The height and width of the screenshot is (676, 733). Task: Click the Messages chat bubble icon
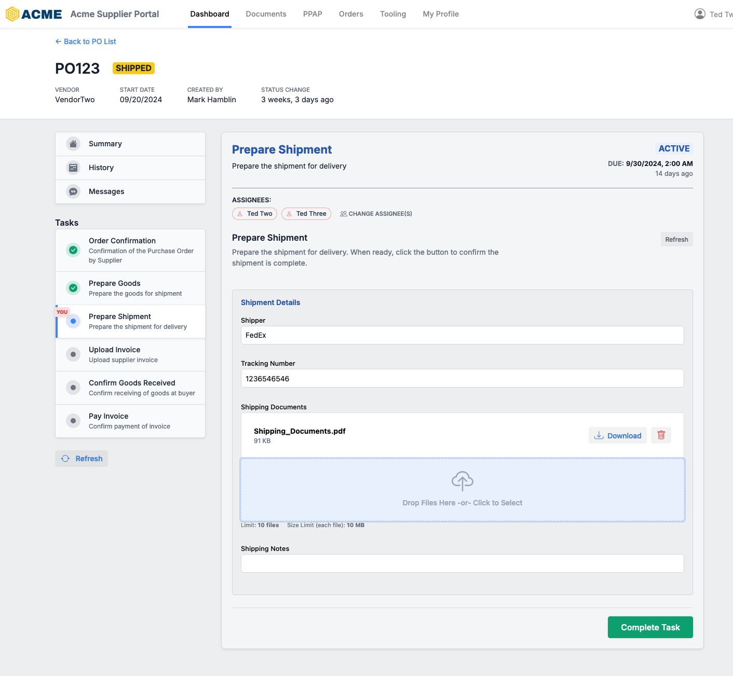coord(73,191)
